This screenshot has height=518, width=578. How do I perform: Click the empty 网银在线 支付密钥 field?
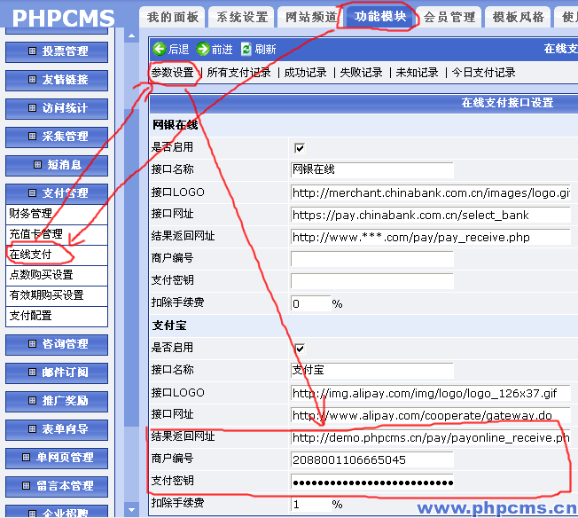coord(372,281)
